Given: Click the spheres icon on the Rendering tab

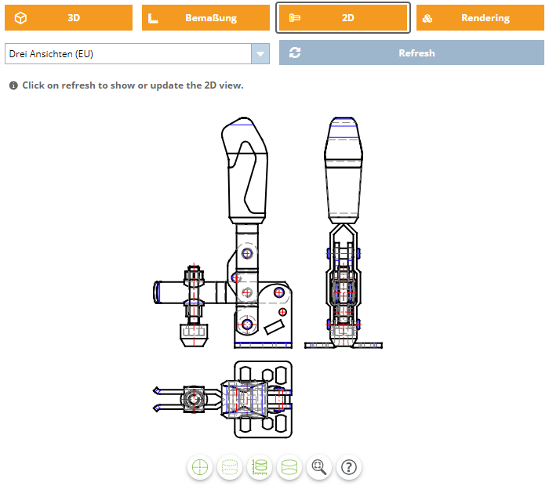Looking at the screenshot, I should click(x=427, y=18).
